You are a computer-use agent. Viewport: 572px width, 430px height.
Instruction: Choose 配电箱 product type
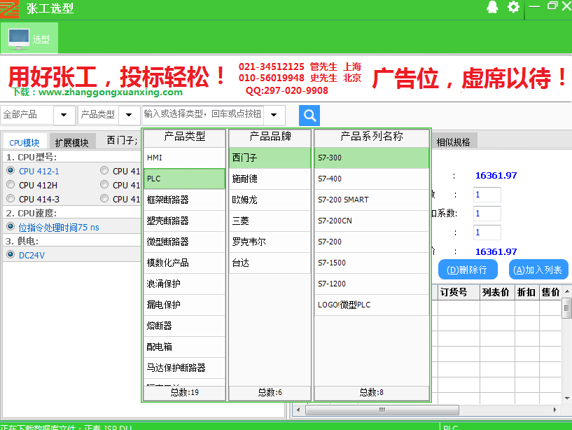point(185,347)
